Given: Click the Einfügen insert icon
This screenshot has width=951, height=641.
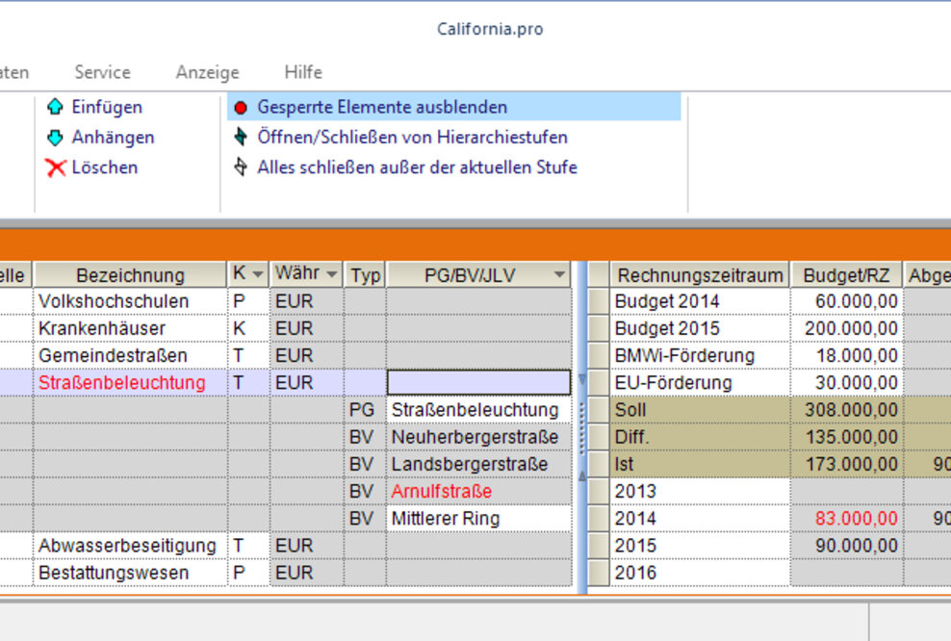Looking at the screenshot, I should click(x=57, y=107).
